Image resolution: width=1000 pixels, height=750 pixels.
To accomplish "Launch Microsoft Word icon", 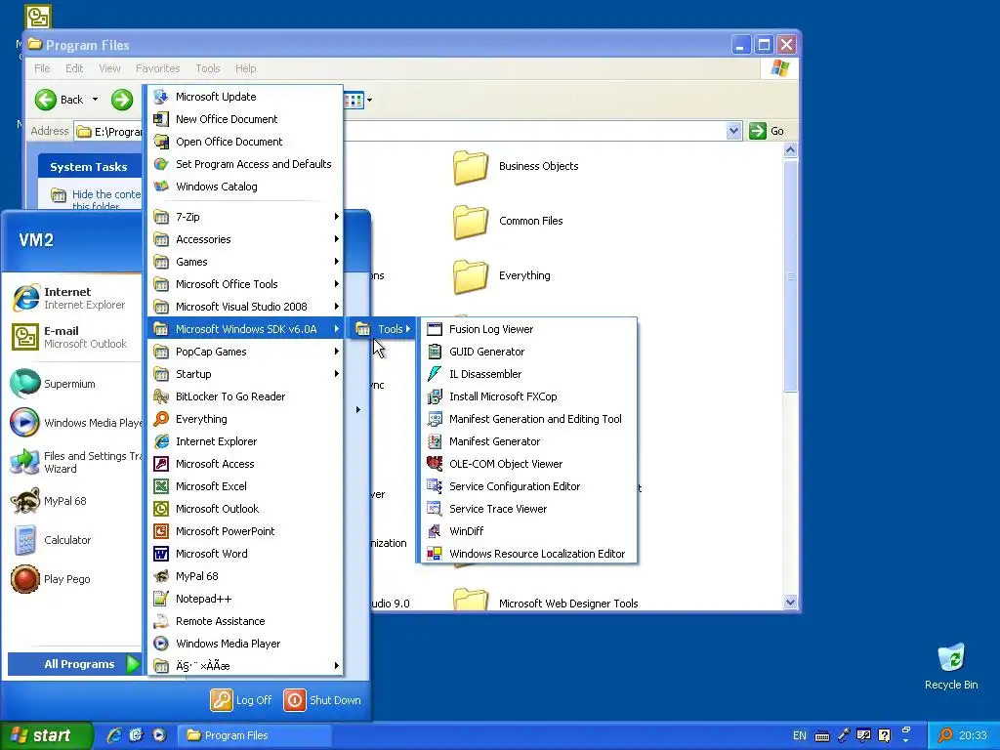I will (161, 554).
